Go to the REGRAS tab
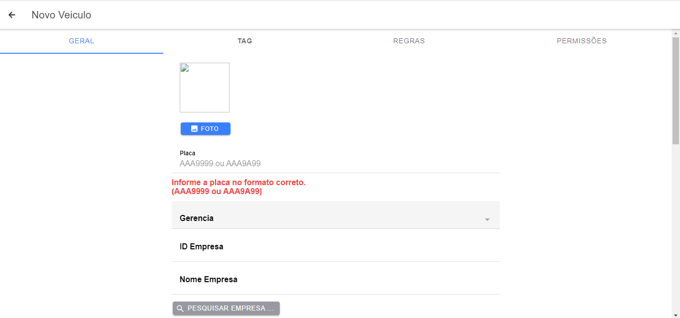The image size is (680, 318). click(409, 41)
